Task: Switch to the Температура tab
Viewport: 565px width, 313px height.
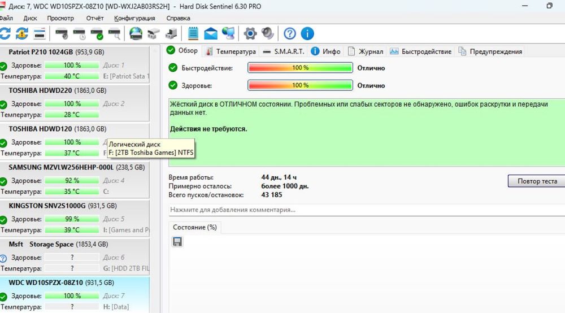Action: [231, 51]
